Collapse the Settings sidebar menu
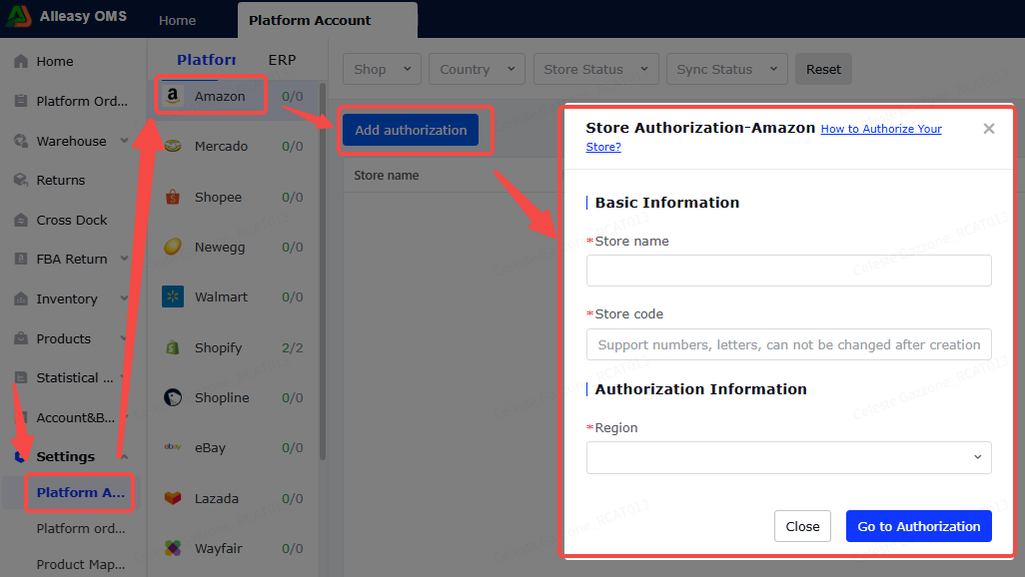This screenshot has width=1025, height=577. (x=124, y=456)
